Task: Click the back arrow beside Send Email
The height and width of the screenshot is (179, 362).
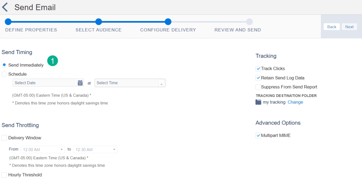Action: 5,7
